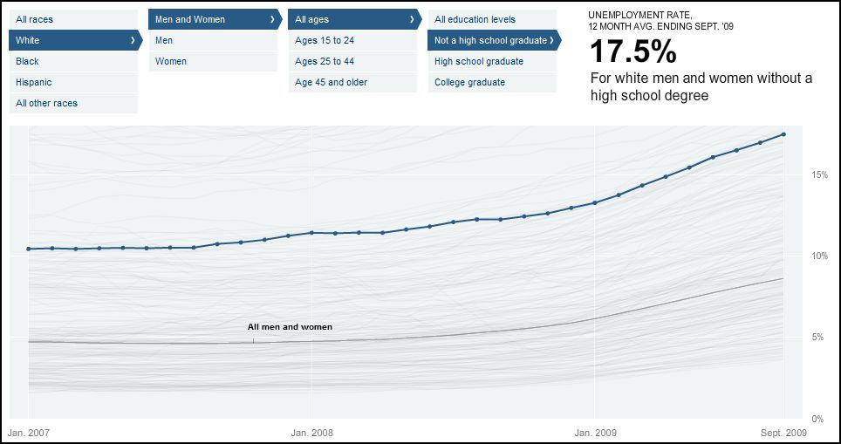Click chevron on Not a high school graduate
The height and width of the screenshot is (444, 841).
[x=551, y=40]
